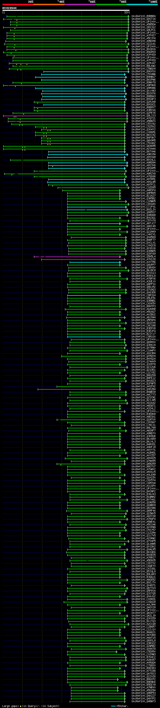The height and width of the screenshot is (708, 160).
Task: Click the green ~80% identity legend segment
Action: coord(111,5)
